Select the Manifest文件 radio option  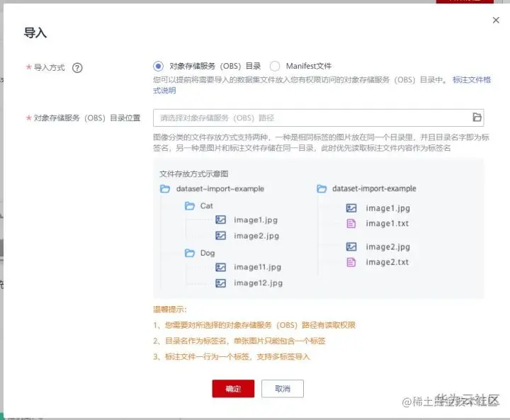[x=275, y=66]
